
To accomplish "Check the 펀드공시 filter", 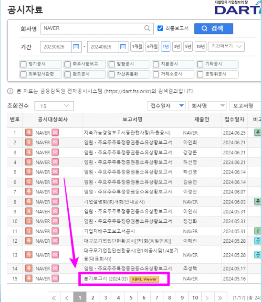I will click(x=67, y=74).
